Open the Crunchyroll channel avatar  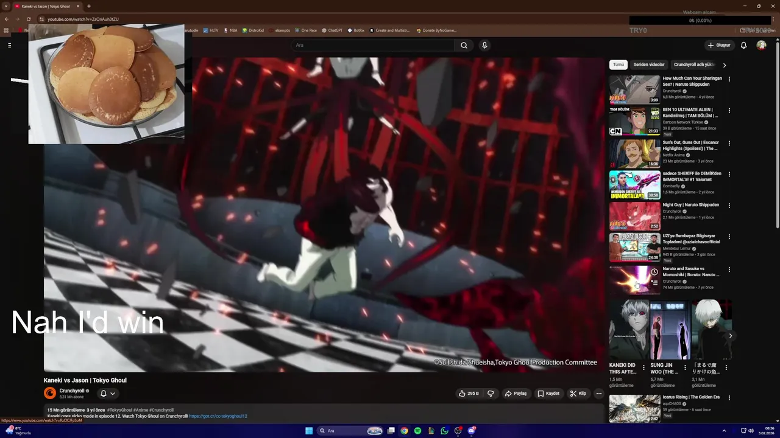click(x=50, y=394)
